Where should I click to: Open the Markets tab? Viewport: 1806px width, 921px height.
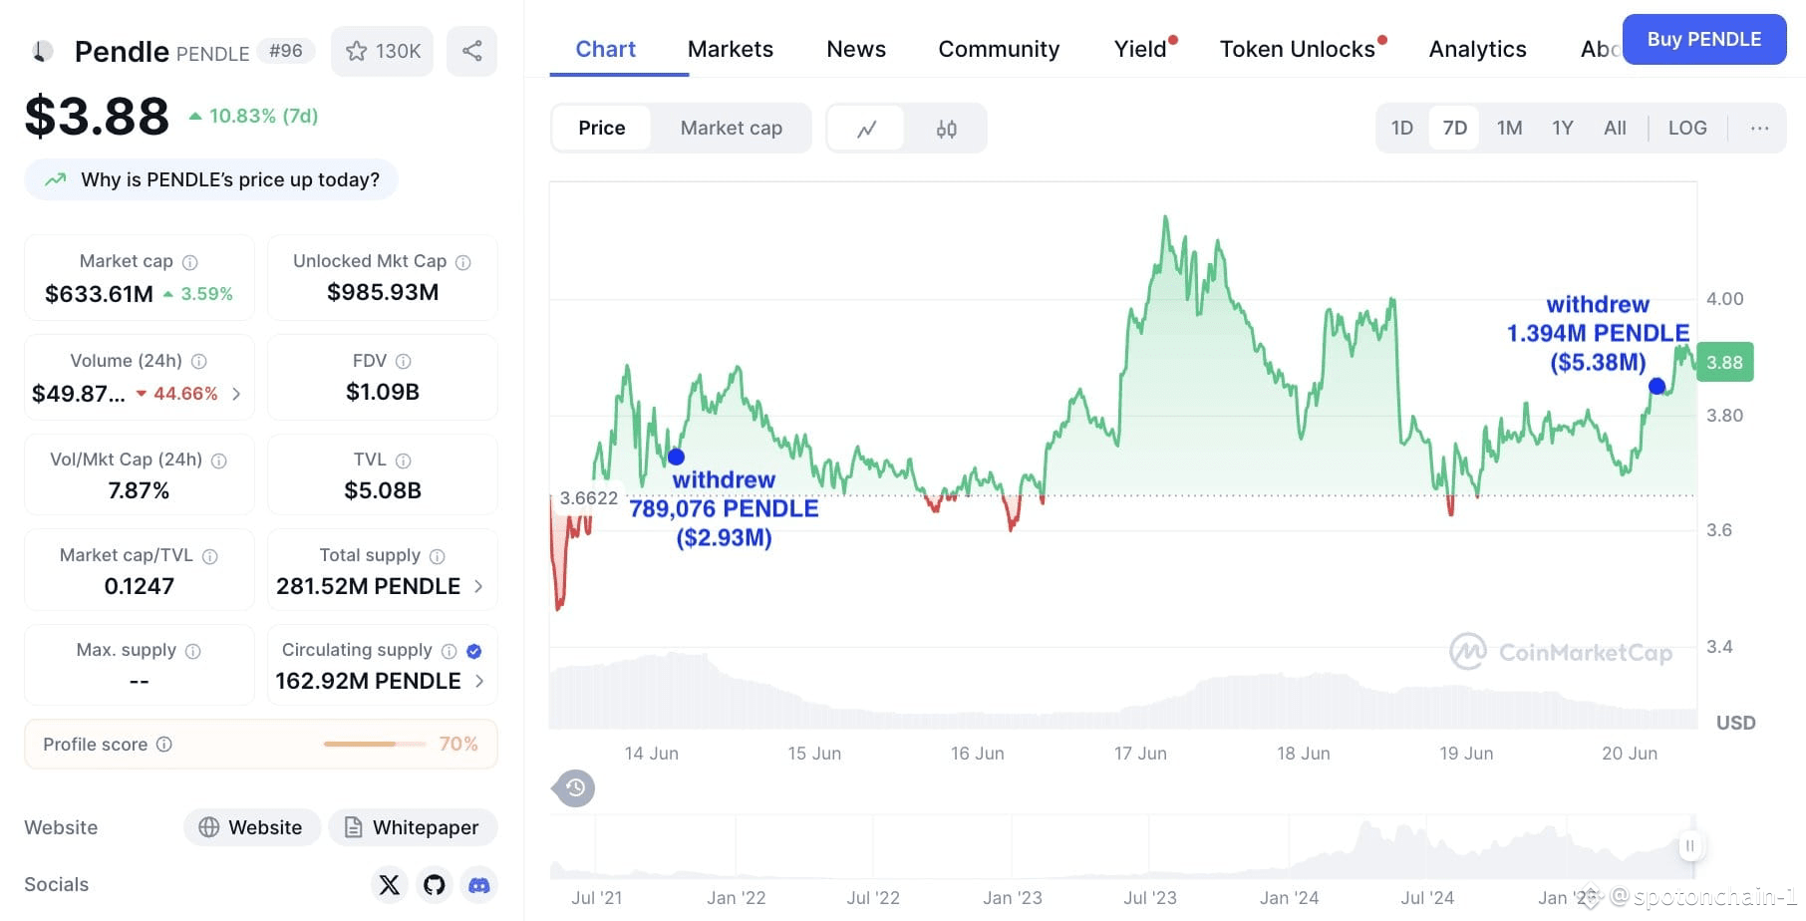[731, 50]
